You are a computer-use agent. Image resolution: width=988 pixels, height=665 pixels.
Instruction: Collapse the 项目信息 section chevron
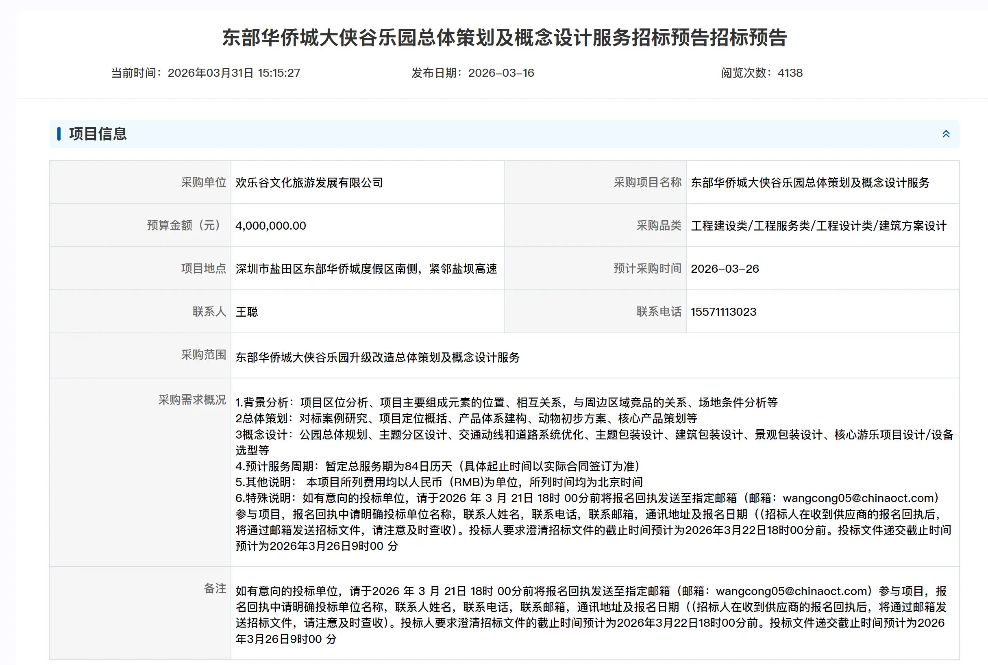946,134
